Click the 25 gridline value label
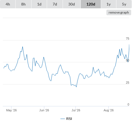The height and width of the screenshot is (126, 132). coord(128,83)
